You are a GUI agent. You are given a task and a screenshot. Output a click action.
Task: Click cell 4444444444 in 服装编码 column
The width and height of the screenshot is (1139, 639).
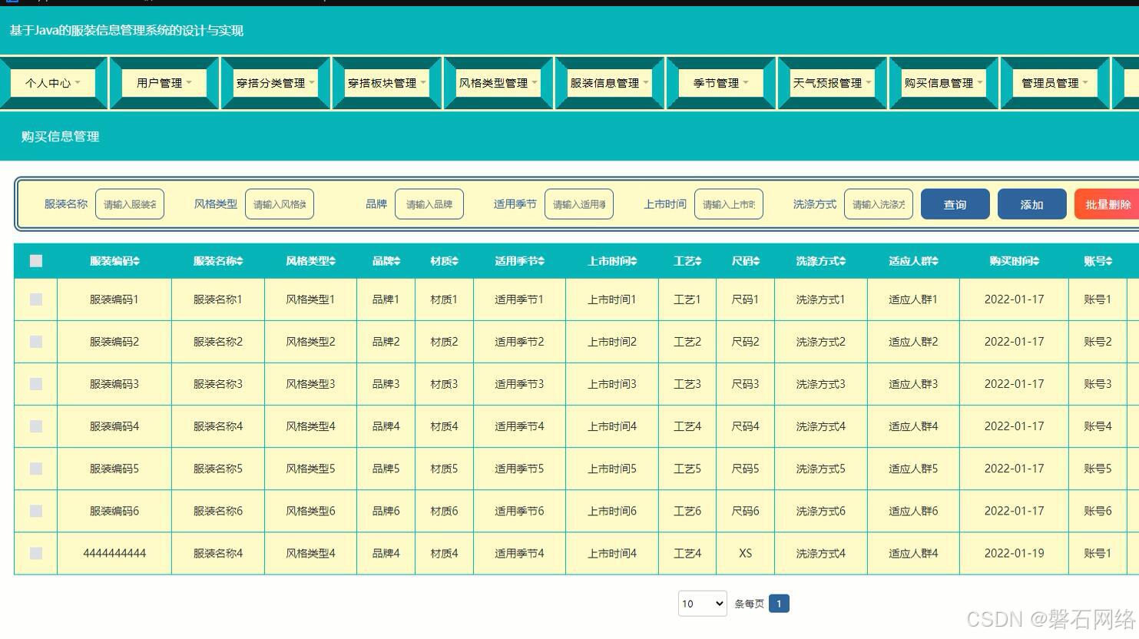point(114,553)
